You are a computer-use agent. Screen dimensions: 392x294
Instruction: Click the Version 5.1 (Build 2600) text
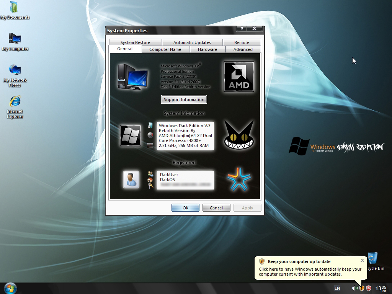181,82
